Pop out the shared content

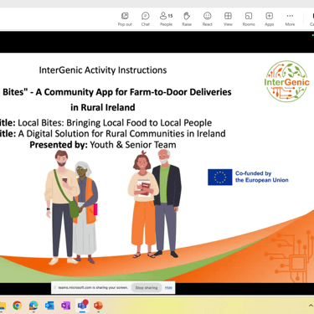click(125, 19)
